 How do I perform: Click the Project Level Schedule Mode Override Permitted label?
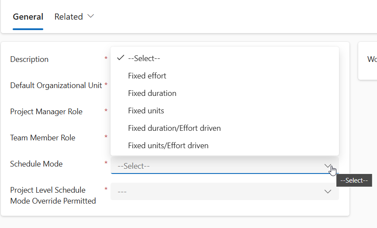(53, 195)
